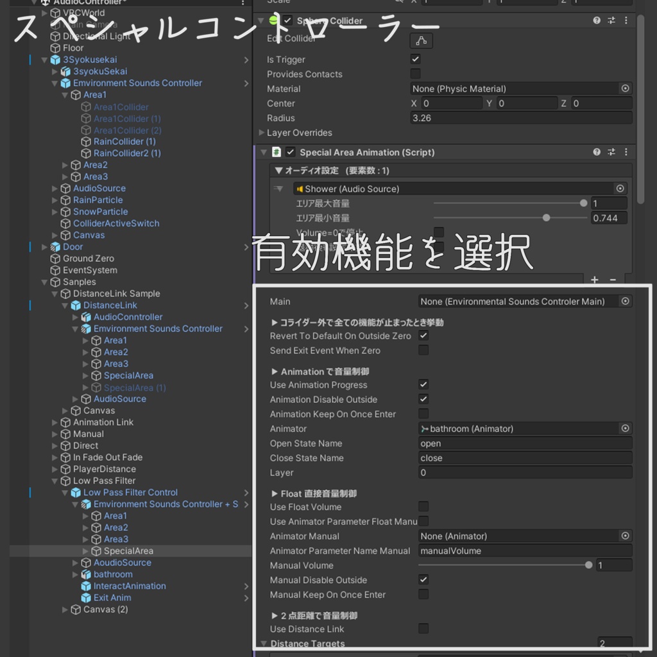This screenshot has height=657, width=657.
Task: Open the Sphere Collider kebab menu
Action: click(x=626, y=20)
